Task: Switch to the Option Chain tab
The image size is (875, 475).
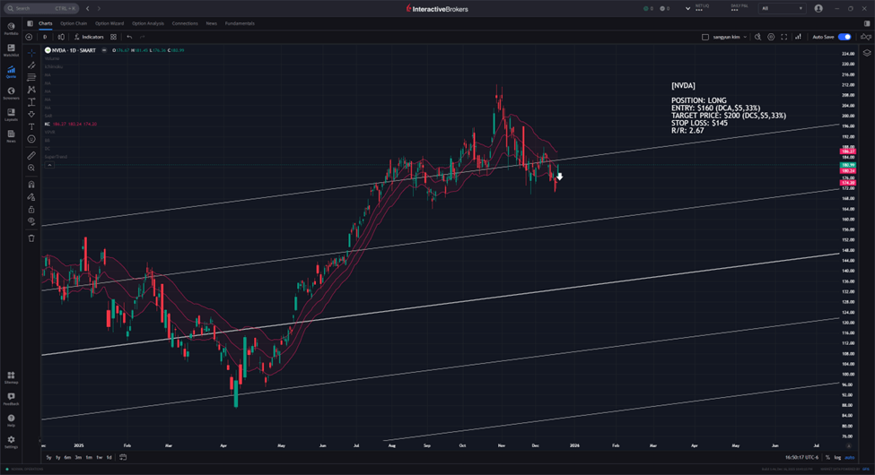Action: [x=73, y=23]
